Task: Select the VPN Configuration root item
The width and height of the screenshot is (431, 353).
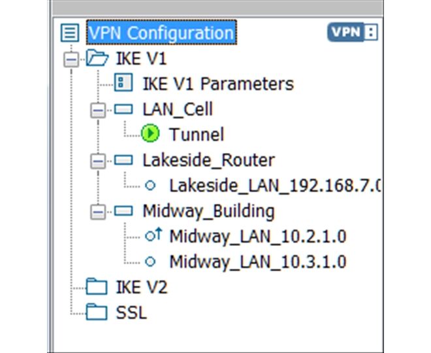Action: pyautogui.click(x=161, y=33)
